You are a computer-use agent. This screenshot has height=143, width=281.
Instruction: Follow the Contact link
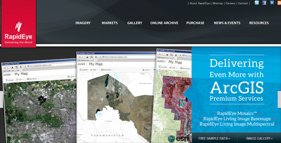(x=243, y=3)
